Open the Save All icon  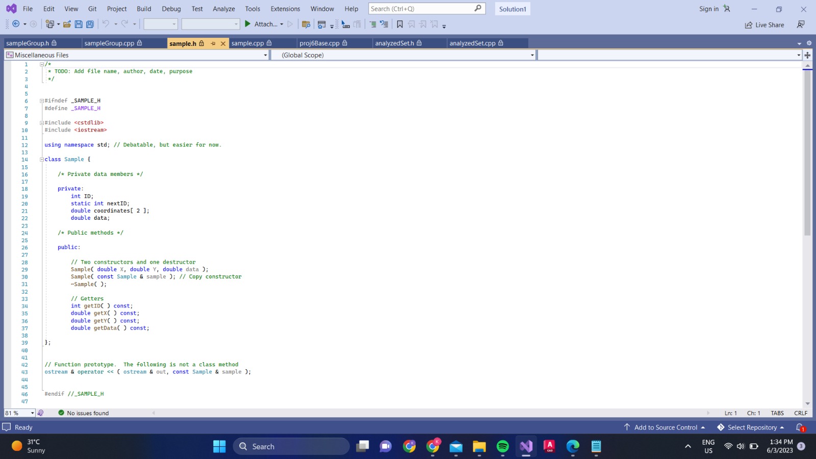click(90, 24)
